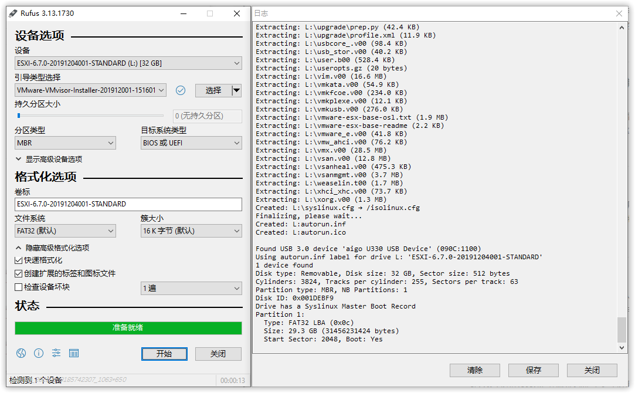This screenshot has width=635, height=393.
Task: Click log line 'Created: L:autorun.ico'
Action: (x=300, y=232)
